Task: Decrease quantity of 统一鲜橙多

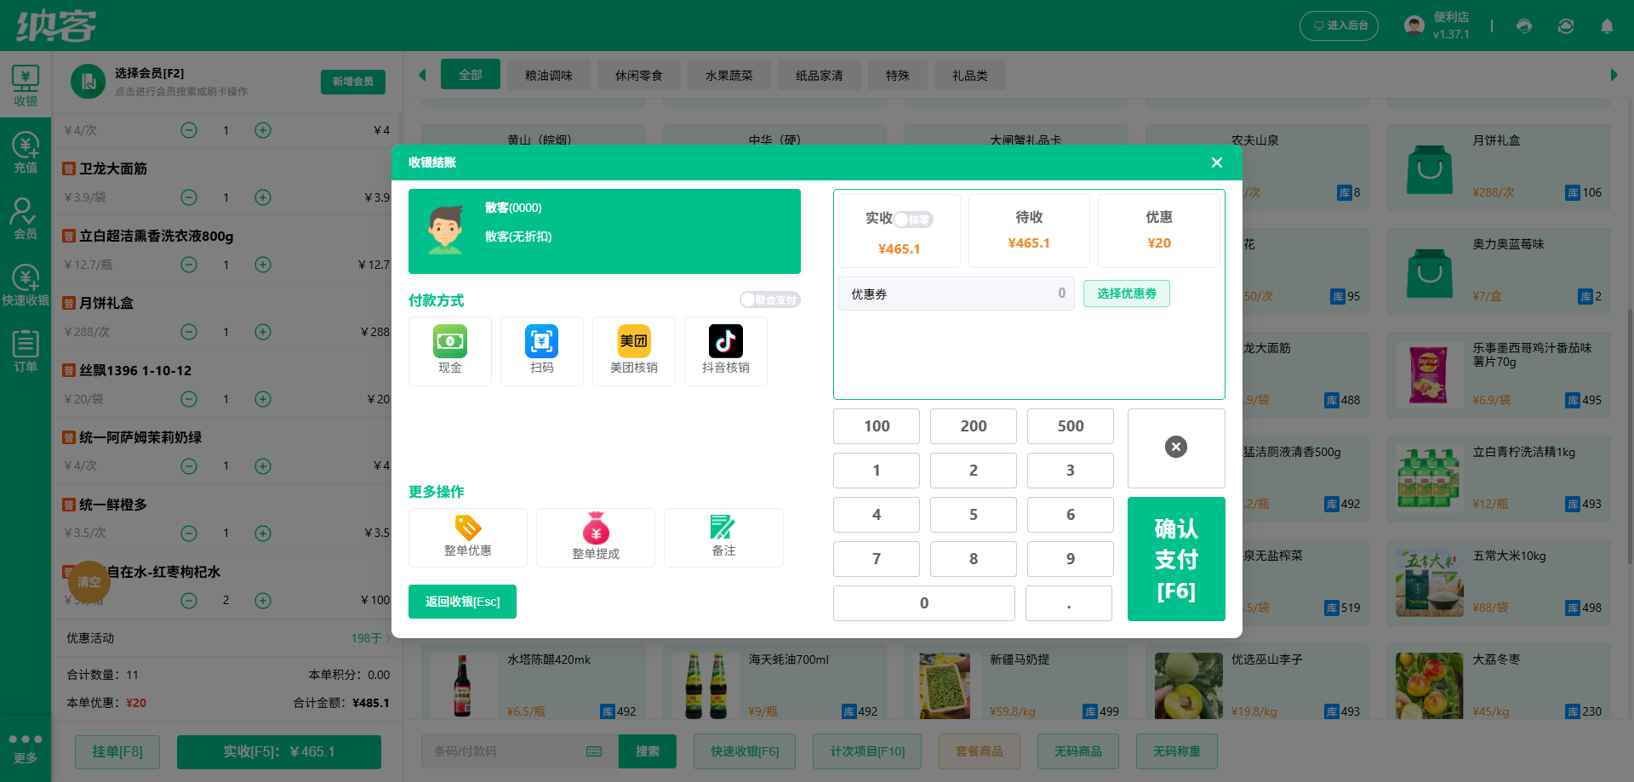Action: [189, 534]
